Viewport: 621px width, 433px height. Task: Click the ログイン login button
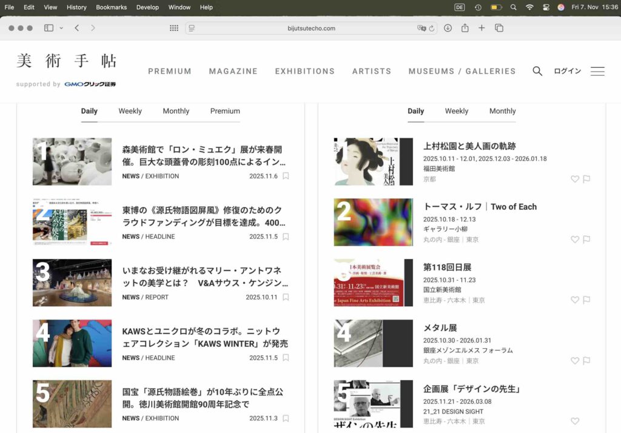coord(567,71)
